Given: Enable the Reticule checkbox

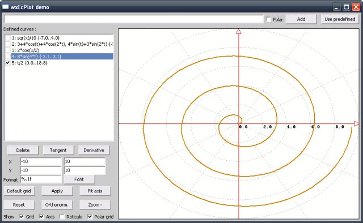Looking at the screenshot, I should pos(62,217).
